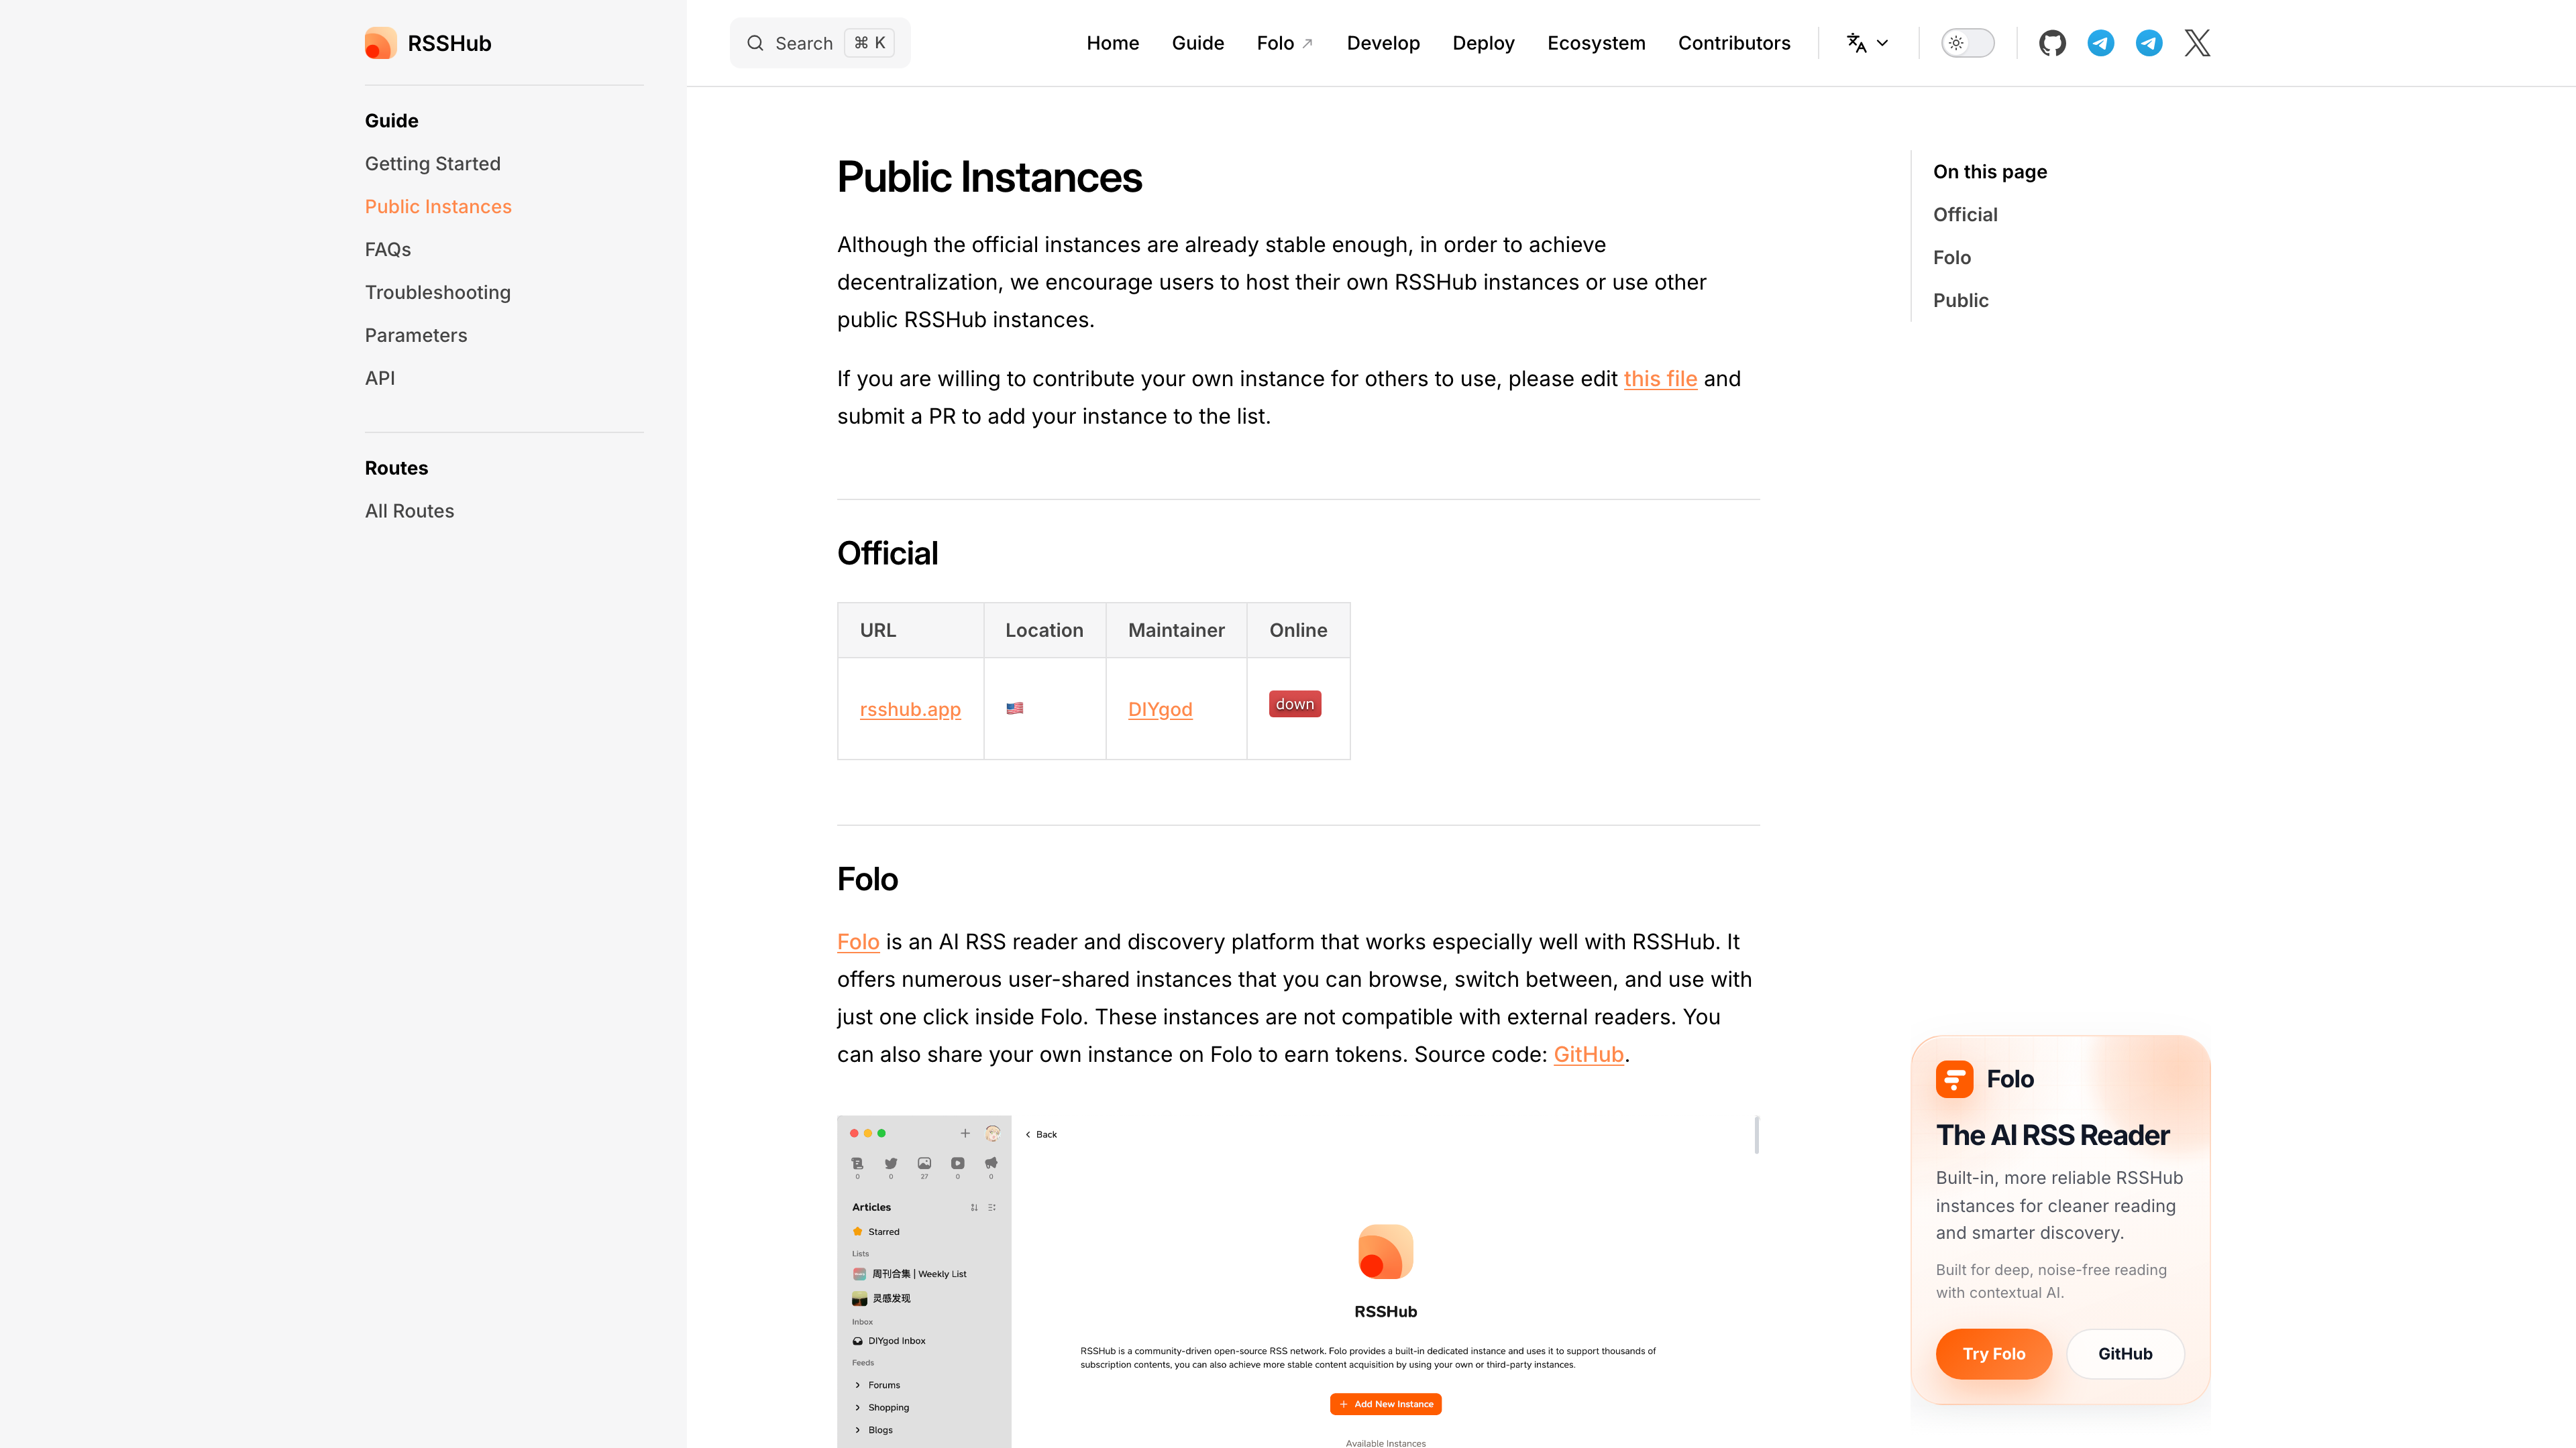The image size is (2576, 1448).
Task: Click the 'Location' table header
Action: pyautogui.click(x=1044, y=631)
